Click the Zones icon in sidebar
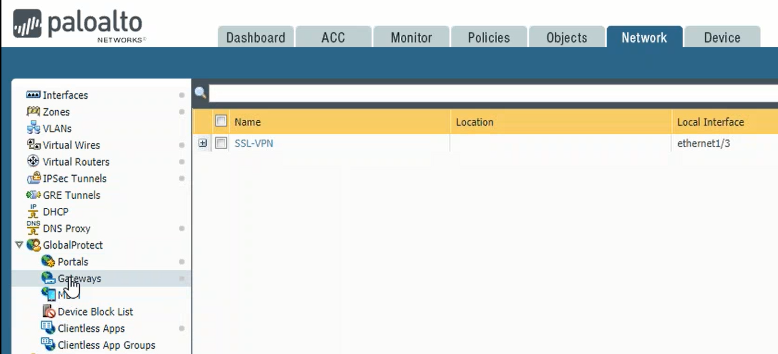This screenshot has height=354, width=778. pos(33,111)
